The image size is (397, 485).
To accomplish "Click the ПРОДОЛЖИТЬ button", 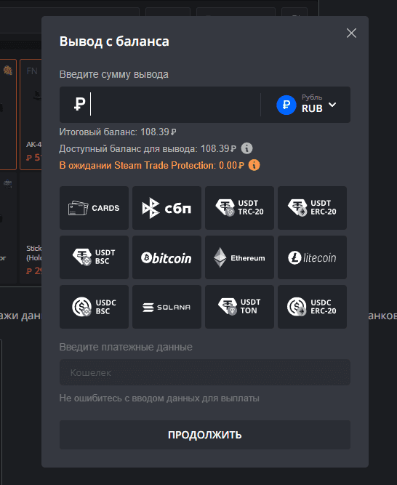I will click(x=205, y=435).
